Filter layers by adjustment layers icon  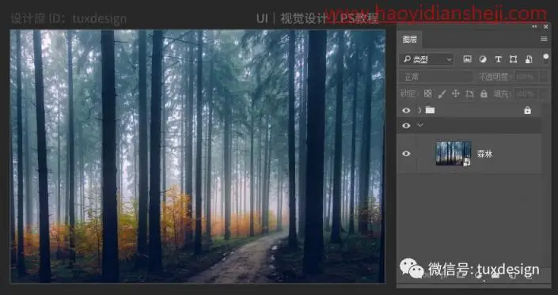483,59
